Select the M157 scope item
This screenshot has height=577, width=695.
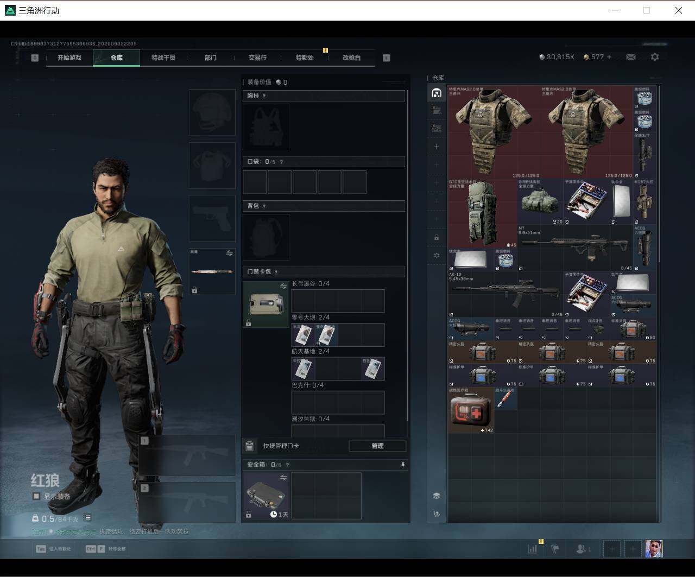pyautogui.click(x=645, y=202)
